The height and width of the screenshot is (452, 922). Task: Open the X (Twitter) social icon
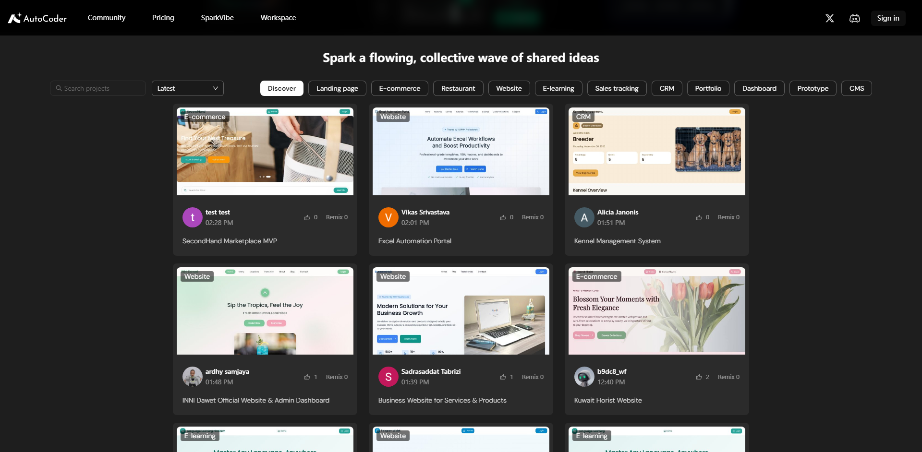(829, 18)
